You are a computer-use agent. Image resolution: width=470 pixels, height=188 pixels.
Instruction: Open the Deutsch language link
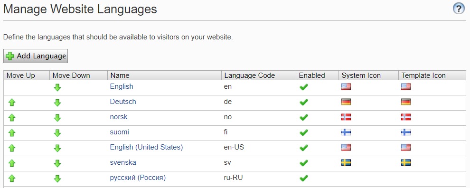[x=123, y=102]
